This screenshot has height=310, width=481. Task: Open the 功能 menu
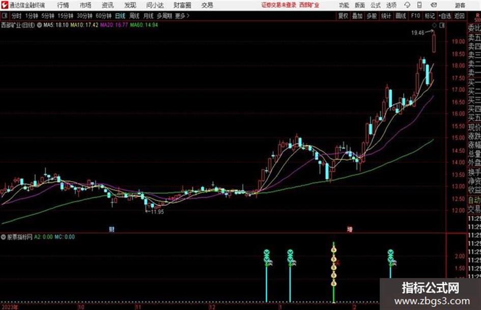pos(344,5)
